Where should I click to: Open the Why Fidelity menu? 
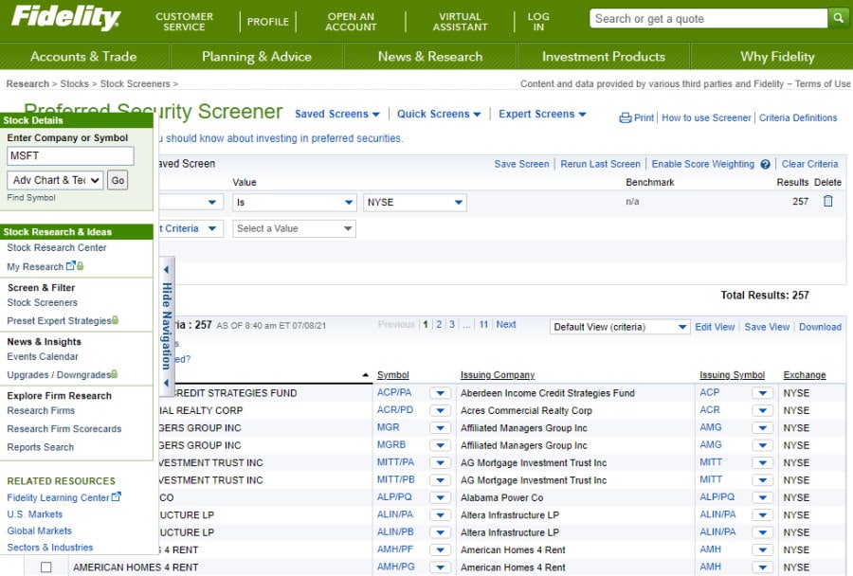pos(777,57)
